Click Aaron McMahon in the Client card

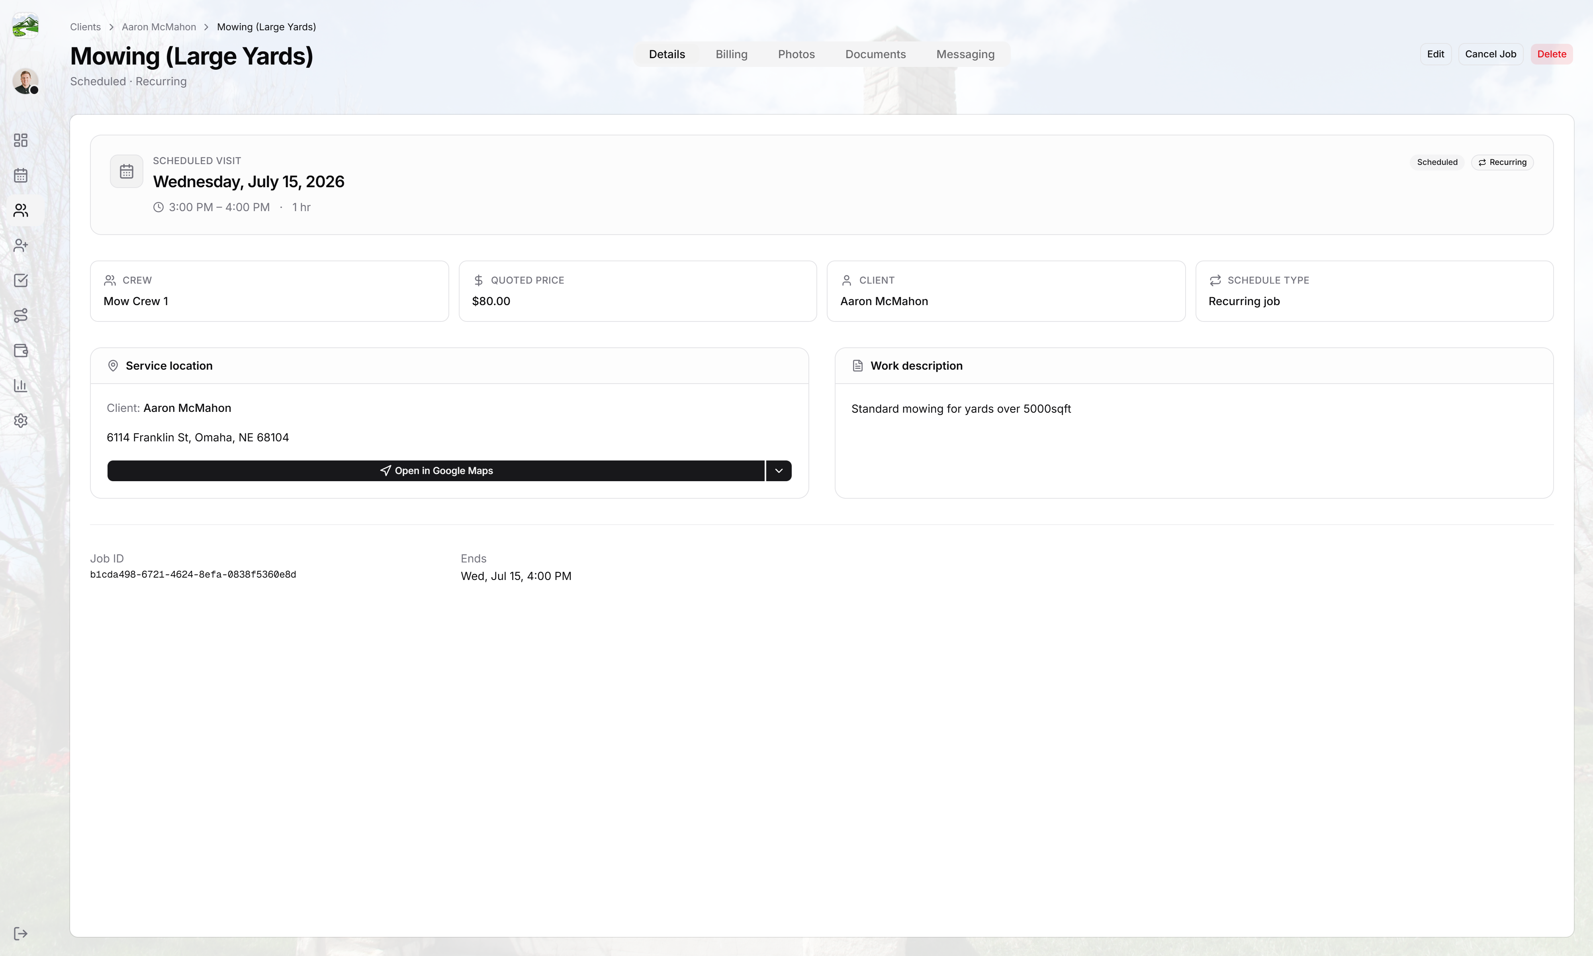pos(884,302)
